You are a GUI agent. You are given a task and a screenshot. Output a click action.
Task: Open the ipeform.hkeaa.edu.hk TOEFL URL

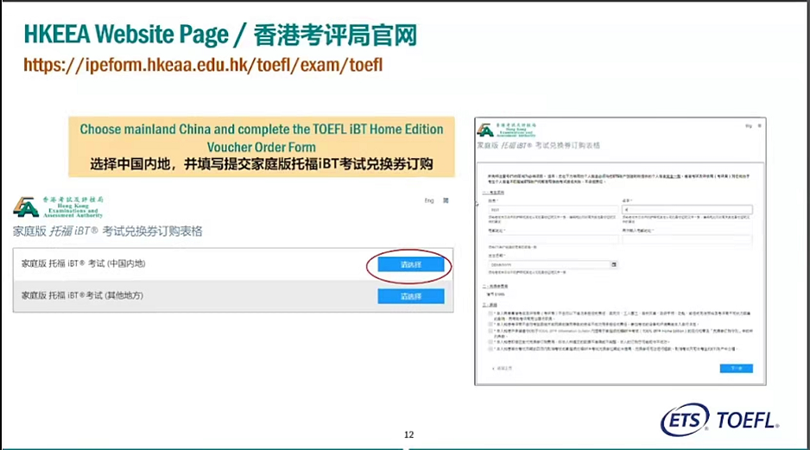click(203, 65)
